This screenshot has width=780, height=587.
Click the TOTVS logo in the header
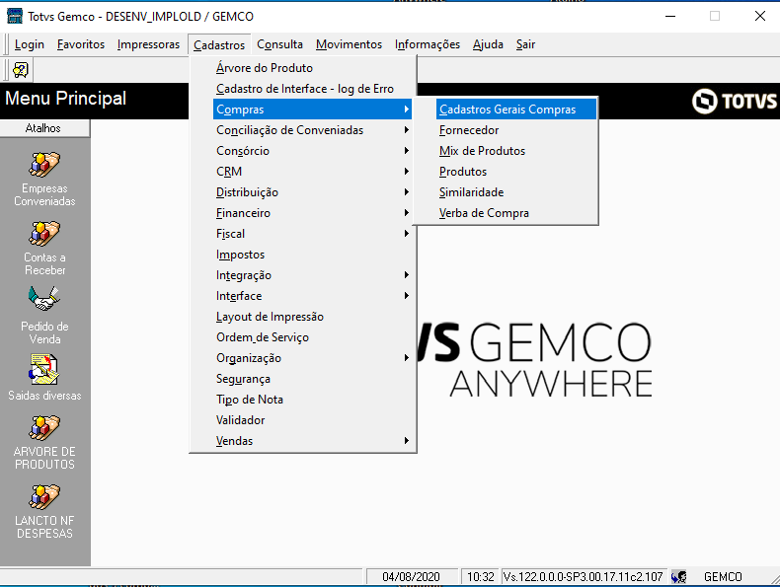(x=735, y=101)
